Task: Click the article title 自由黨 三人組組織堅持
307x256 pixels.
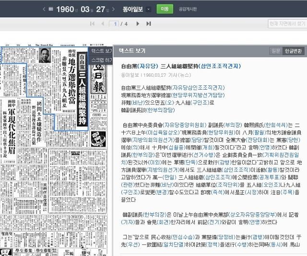Action: [181, 66]
